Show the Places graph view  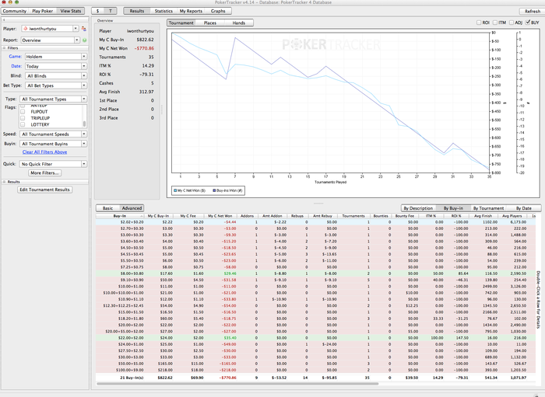click(210, 23)
